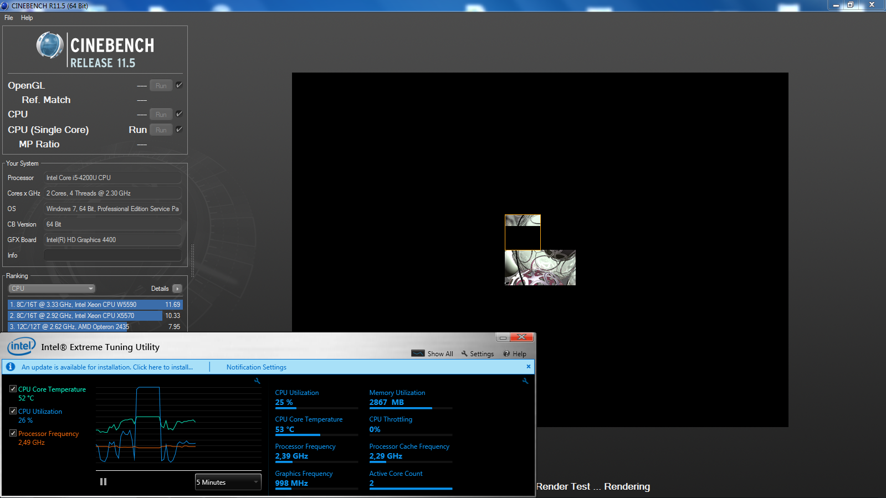Screen dimensions: 886x498
Task: Toggle the CPU test checkbox
Action: point(179,114)
